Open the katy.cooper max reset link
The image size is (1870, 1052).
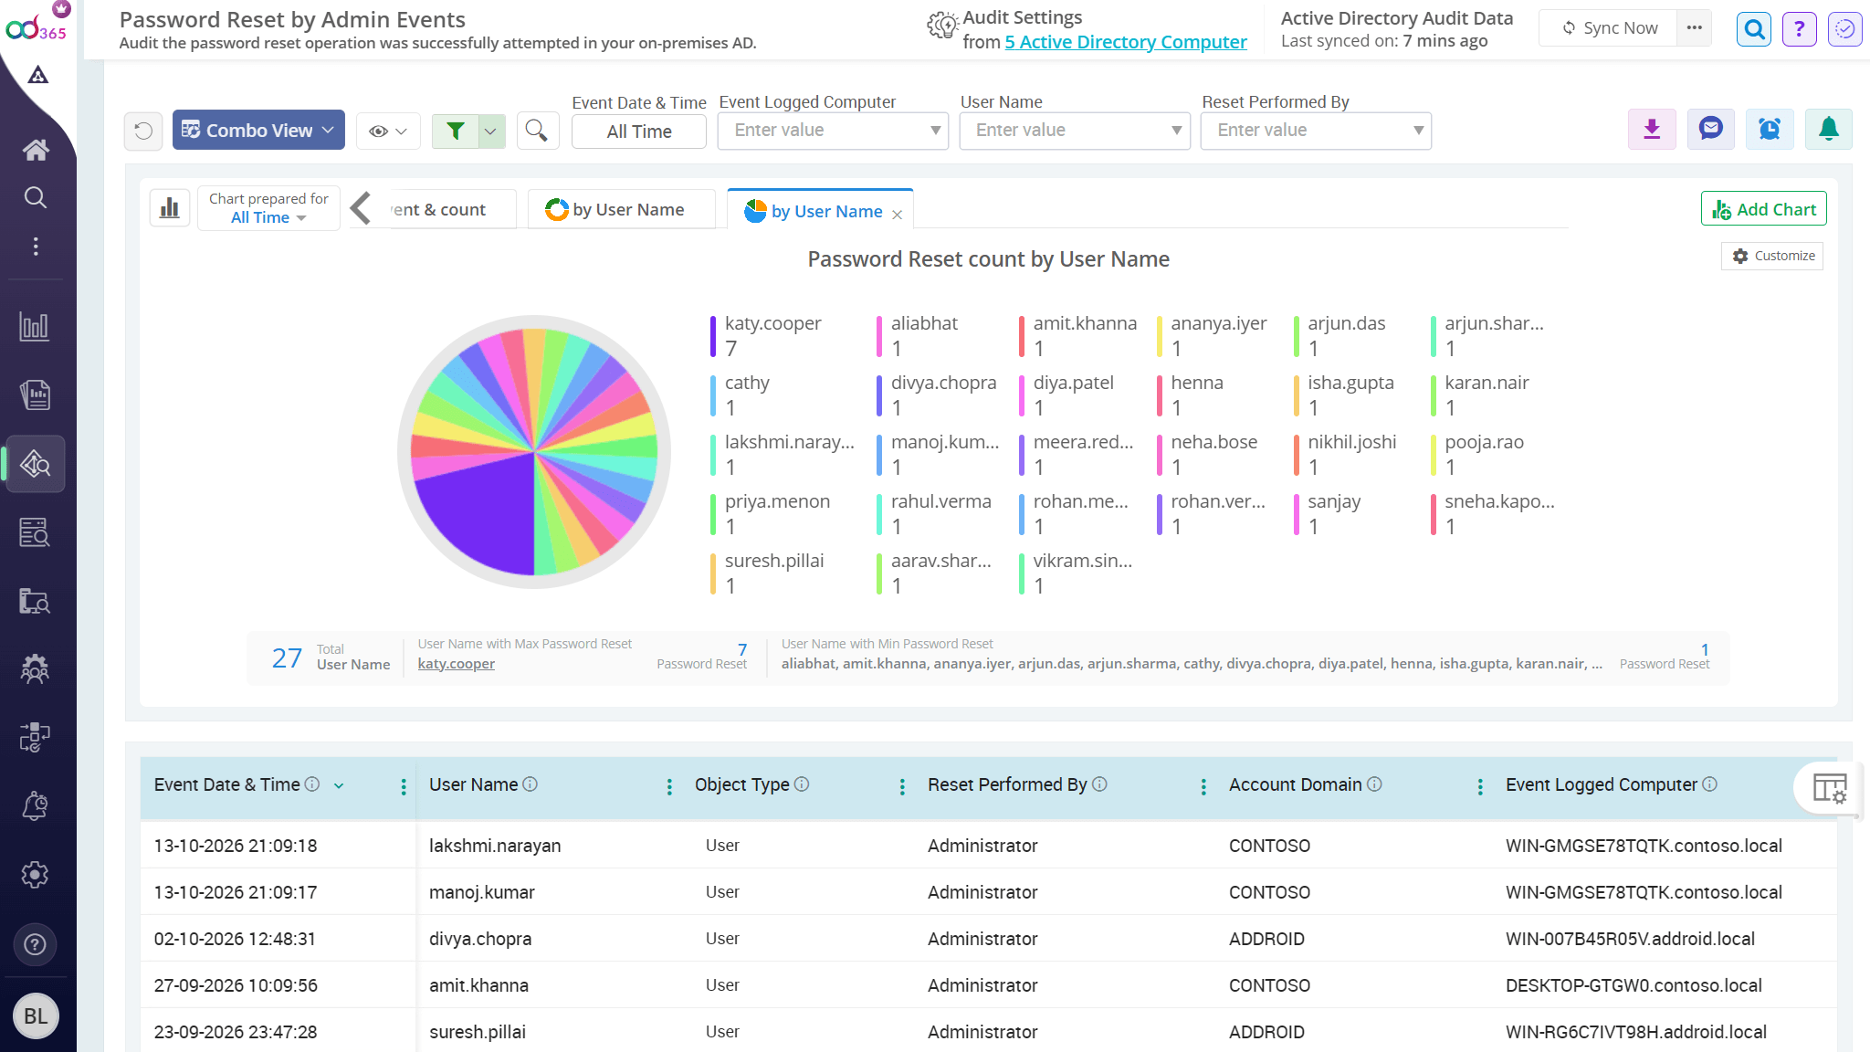pos(457,664)
